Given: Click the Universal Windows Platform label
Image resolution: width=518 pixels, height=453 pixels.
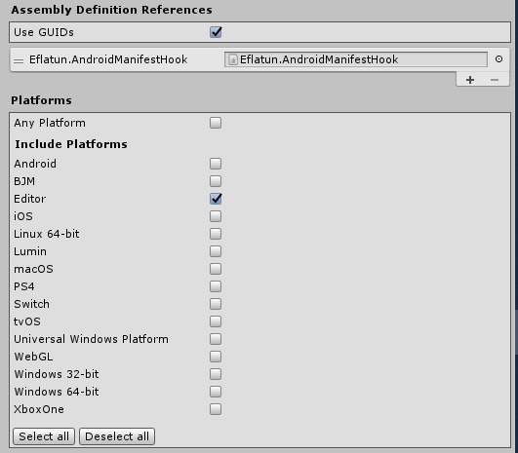Looking at the screenshot, I should 91,339.
